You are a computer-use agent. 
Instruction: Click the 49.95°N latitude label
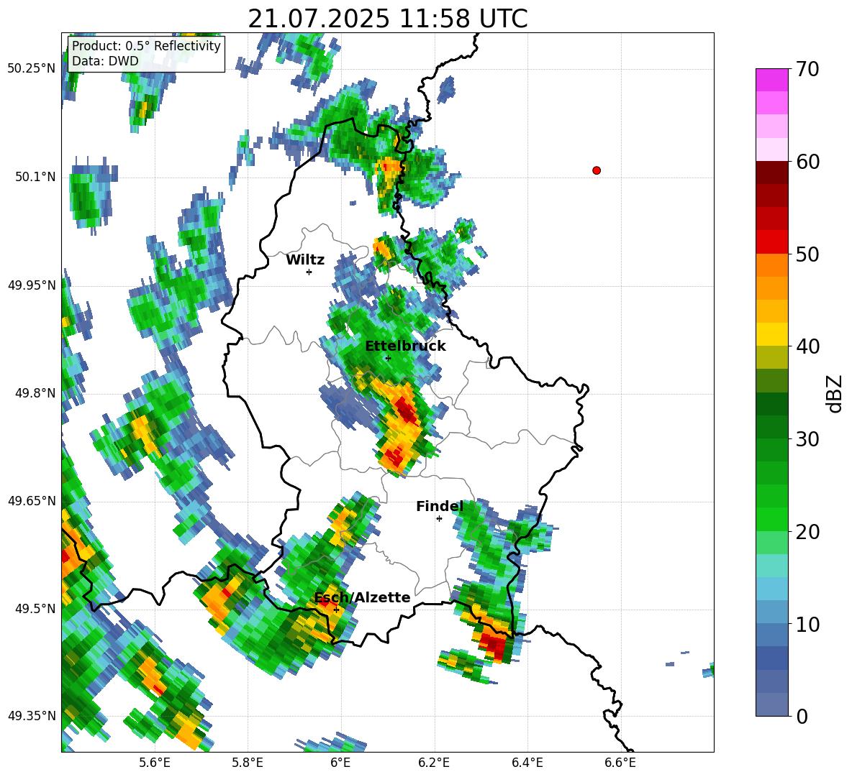click(32, 285)
